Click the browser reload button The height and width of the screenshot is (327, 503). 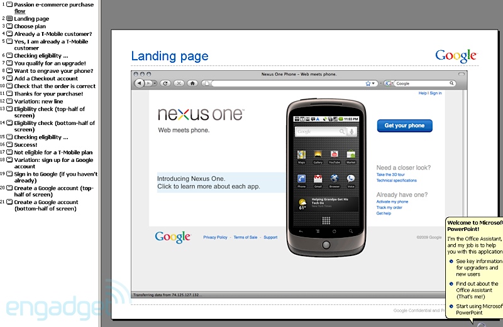click(165, 83)
